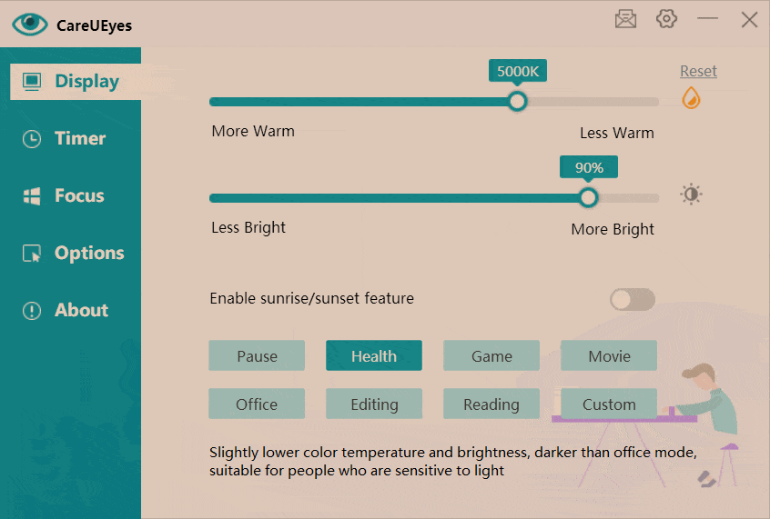
Task: Open the Timer tab
Action: [71, 138]
